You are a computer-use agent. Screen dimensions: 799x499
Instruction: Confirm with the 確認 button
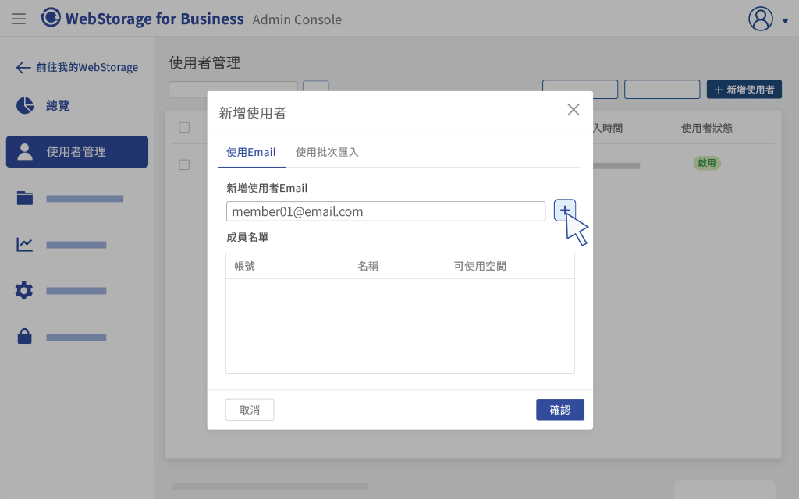[x=560, y=410]
